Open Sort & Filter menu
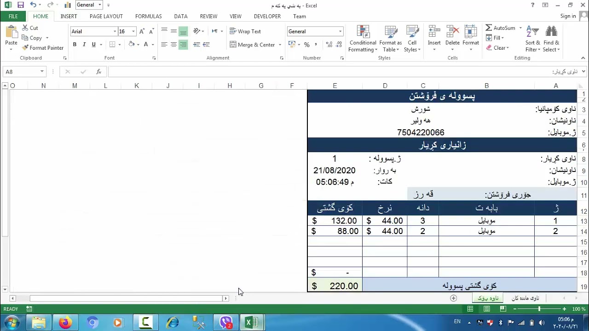 coord(532,39)
